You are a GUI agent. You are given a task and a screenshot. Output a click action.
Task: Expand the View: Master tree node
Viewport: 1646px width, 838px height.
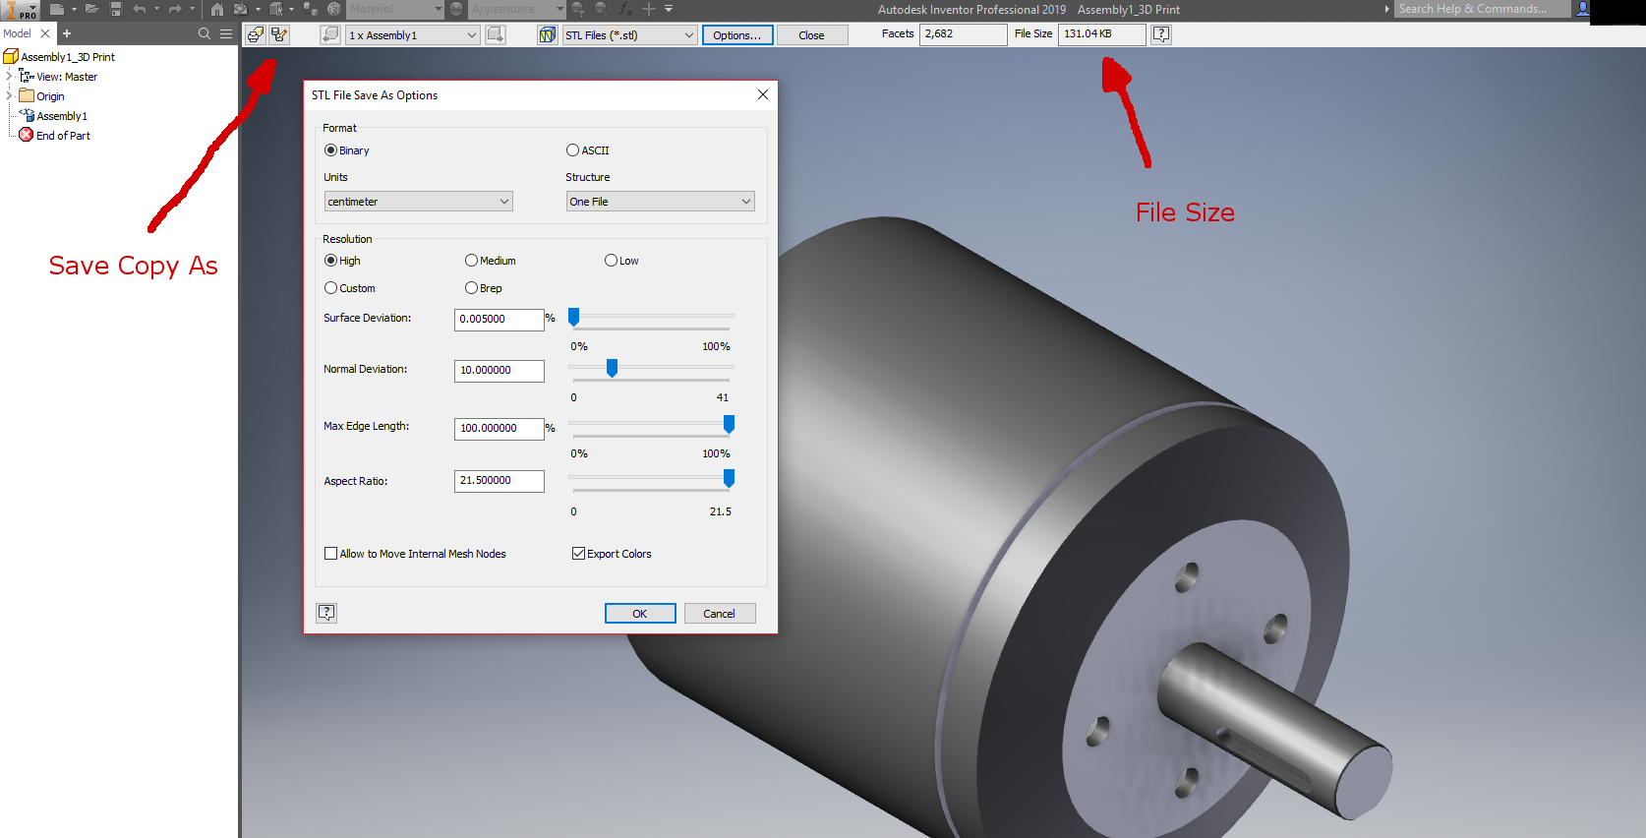9,76
